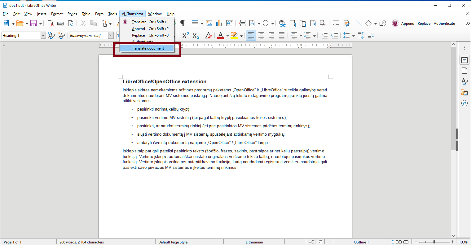This screenshot has height=245, width=471.
Task: Click the Replace toolbar button
Action: click(x=424, y=24)
